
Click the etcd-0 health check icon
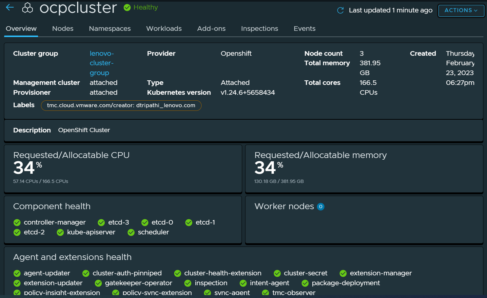[x=145, y=223]
